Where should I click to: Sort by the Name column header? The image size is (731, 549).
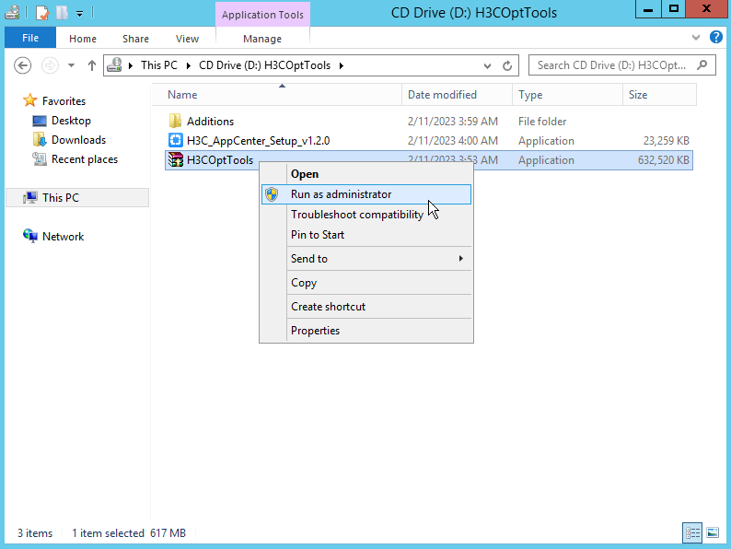[x=276, y=95]
